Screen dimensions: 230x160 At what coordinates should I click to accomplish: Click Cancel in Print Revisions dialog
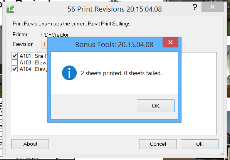click(x=158, y=144)
